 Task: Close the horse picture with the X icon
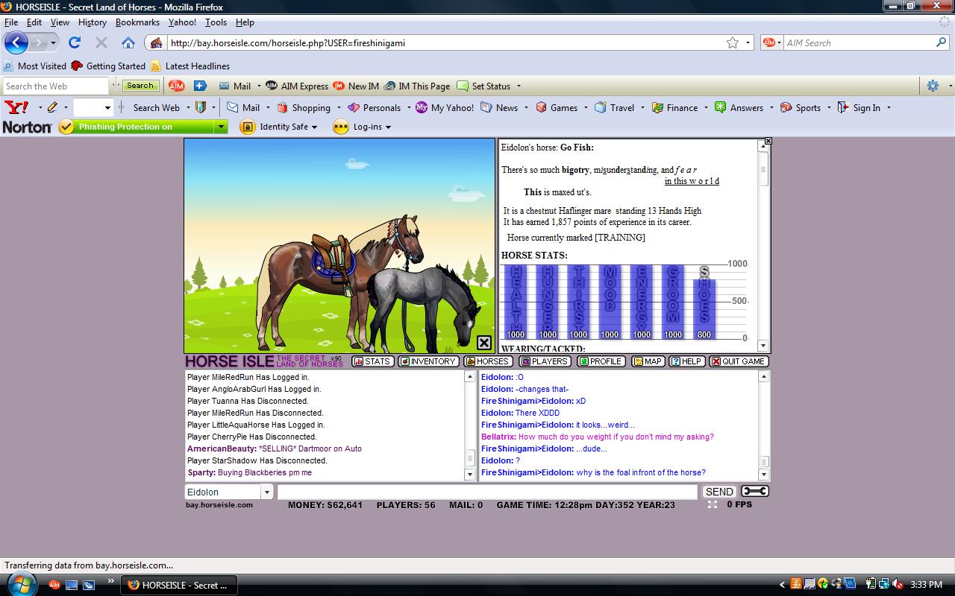(x=484, y=343)
